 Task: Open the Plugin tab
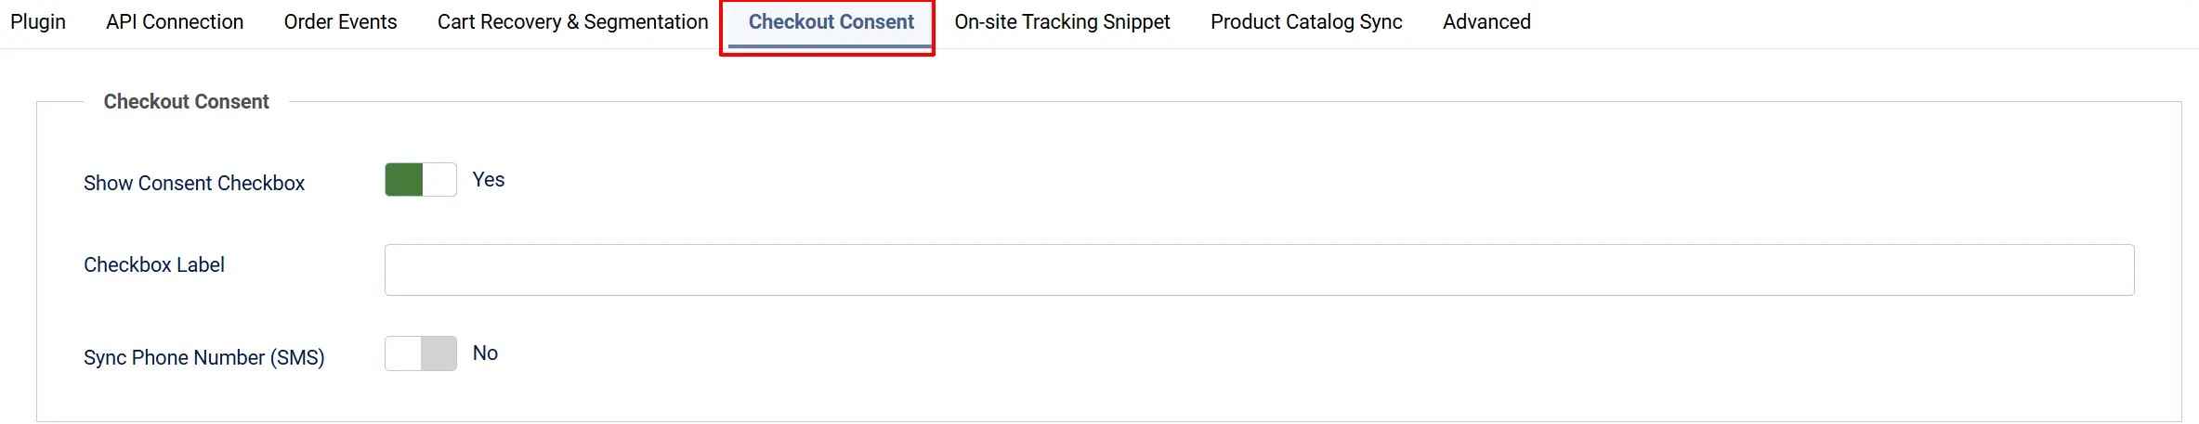pos(38,21)
